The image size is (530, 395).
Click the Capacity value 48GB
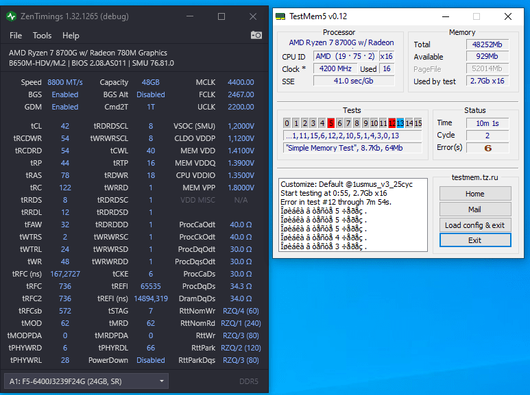(150, 82)
